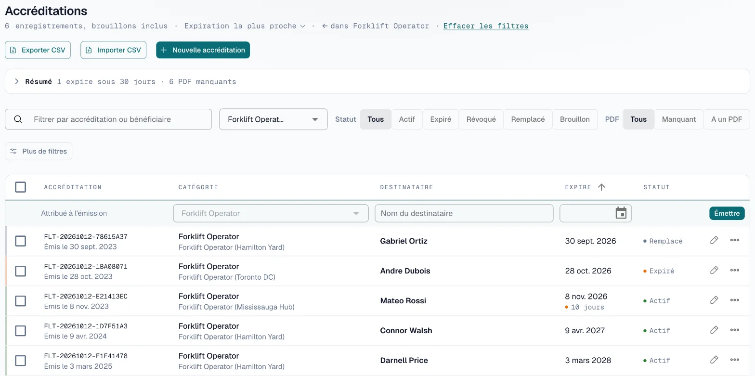Open the Forklift Operat... category filter dropdown
755x376 pixels.
pyautogui.click(x=273, y=119)
